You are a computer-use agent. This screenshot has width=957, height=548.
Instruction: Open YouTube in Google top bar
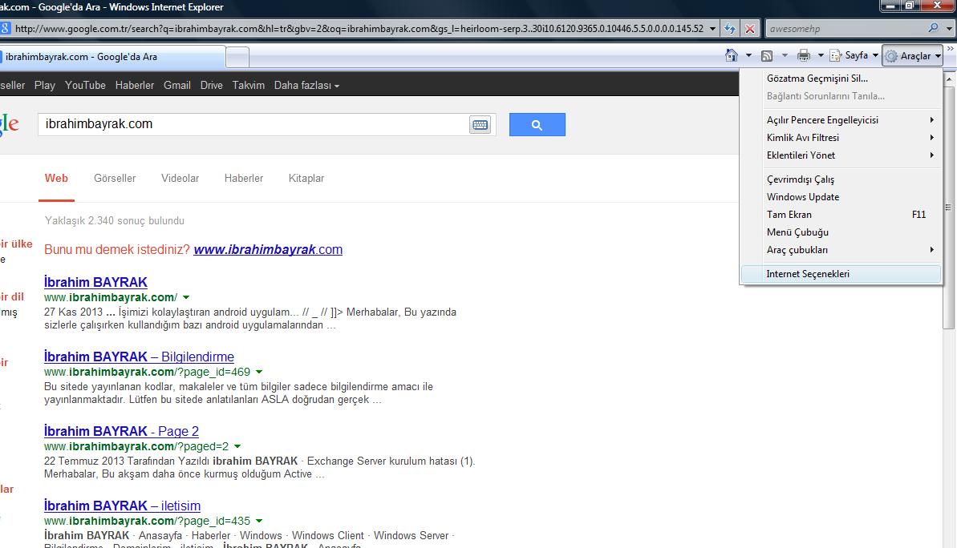(x=86, y=86)
